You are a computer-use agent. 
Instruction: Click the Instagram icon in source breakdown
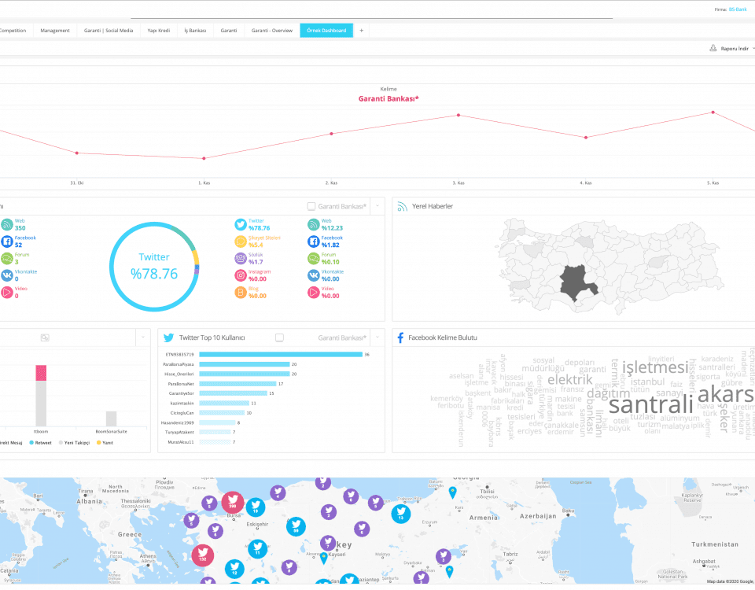tap(241, 275)
